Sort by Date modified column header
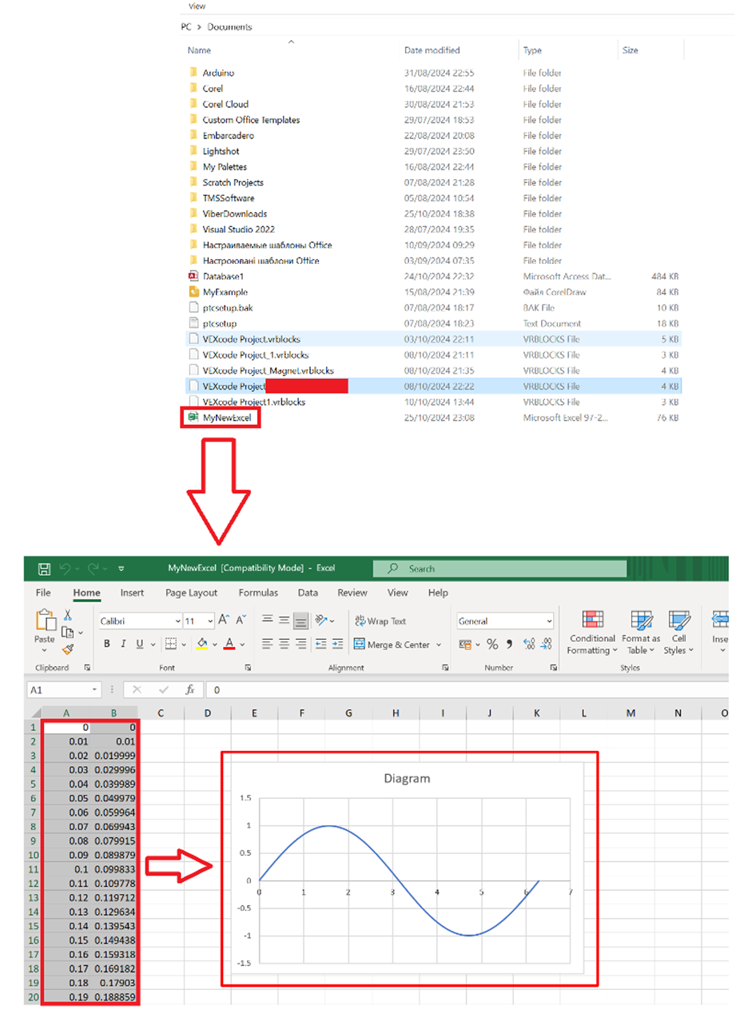The image size is (748, 1022). (432, 50)
